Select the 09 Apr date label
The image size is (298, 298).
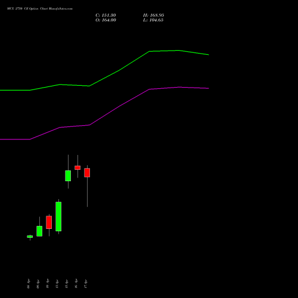(38, 284)
